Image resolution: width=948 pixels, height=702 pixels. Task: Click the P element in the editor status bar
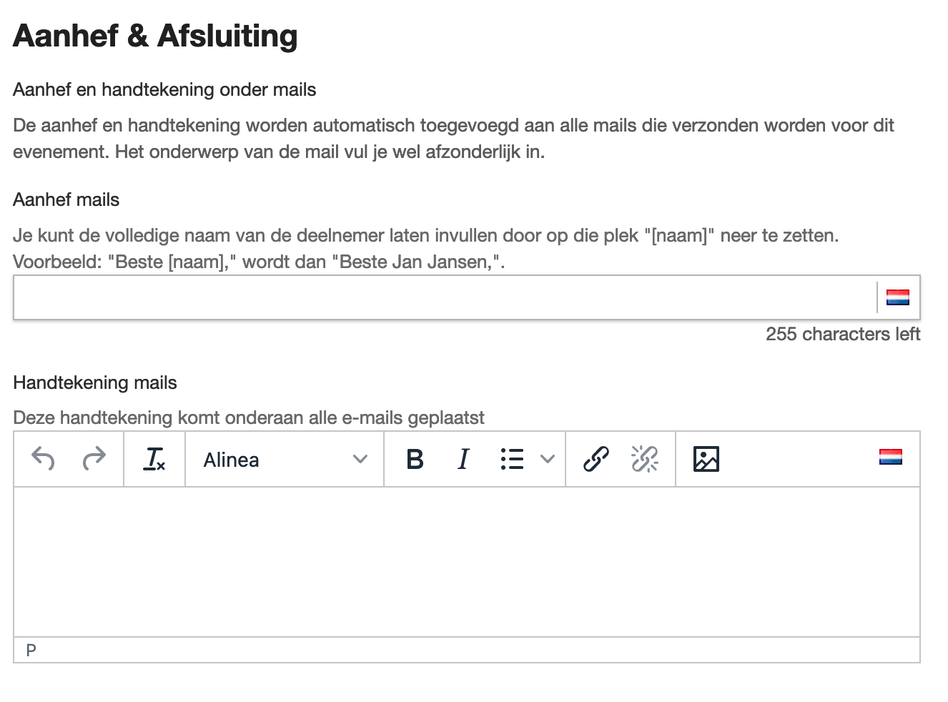30,650
